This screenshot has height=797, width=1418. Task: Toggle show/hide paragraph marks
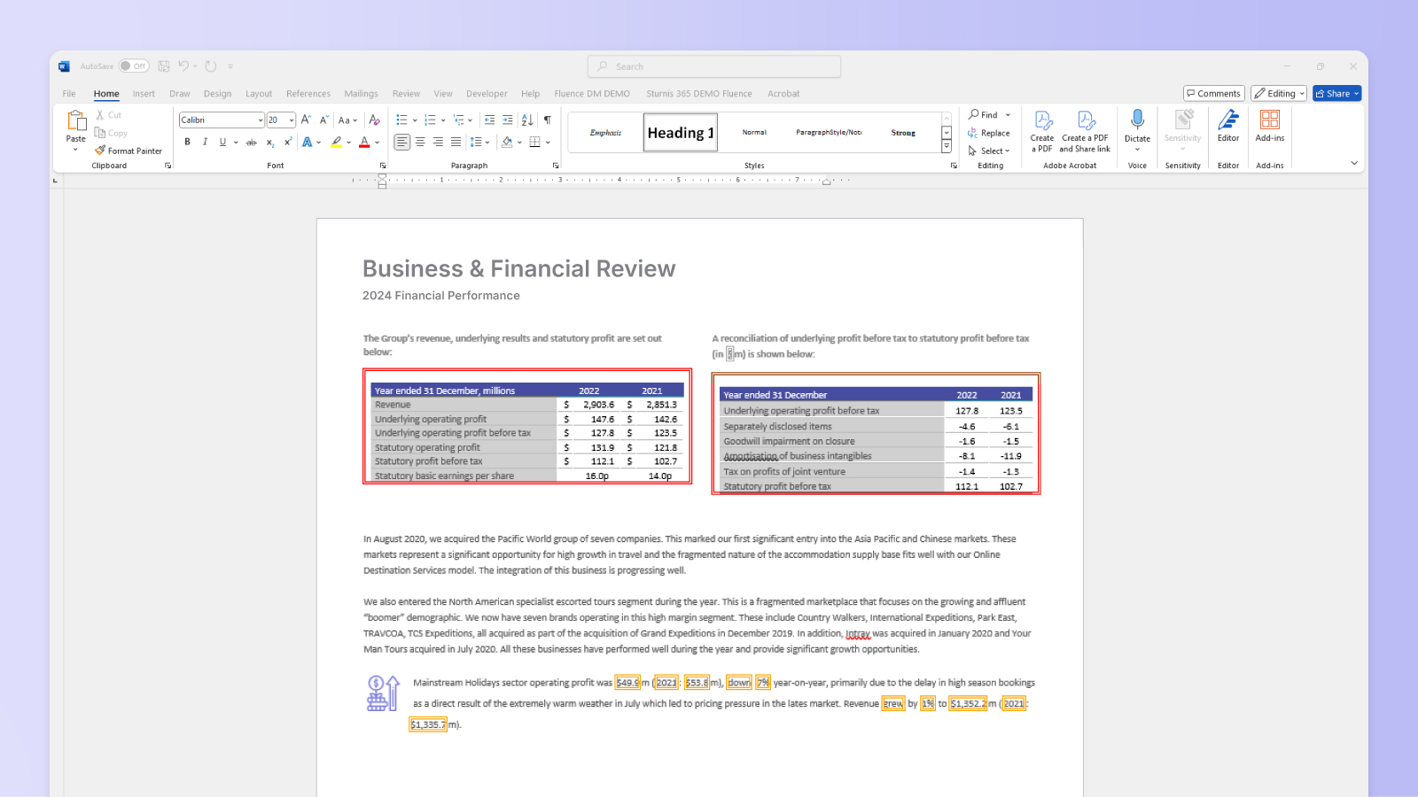[548, 120]
